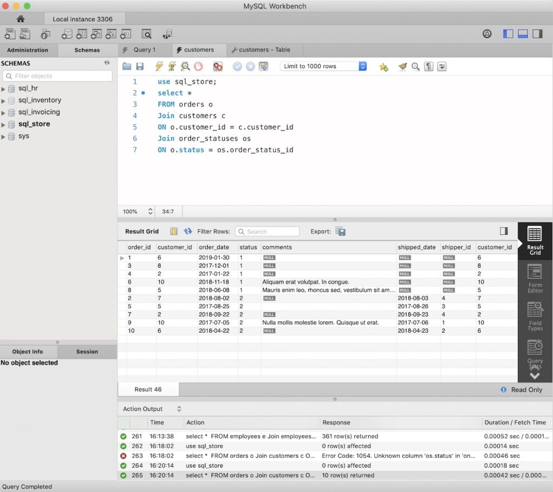Open find panel magnifier icon
Screen dimensions: 553x492
(415, 66)
